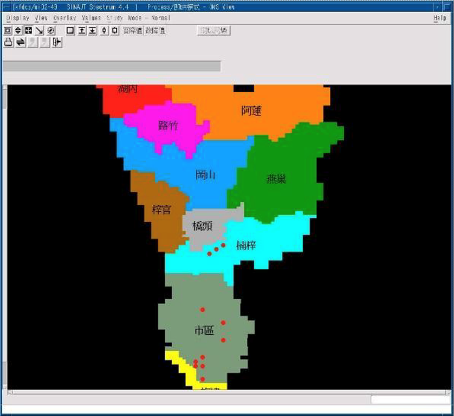Open the Overlay menu
The image size is (454, 416).
pyautogui.click(x=64, y=18)
